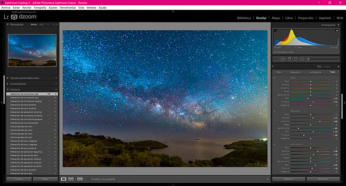Switch to the Imprimir module
346x186 pixels.
pyautogui.click(x=325, y=18)
